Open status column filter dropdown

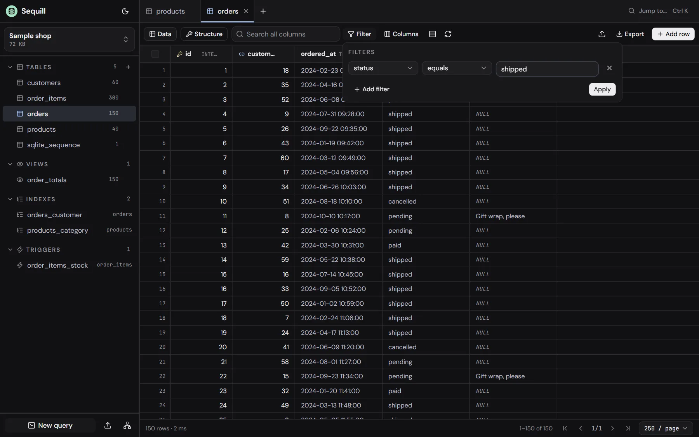click(383, 68)
